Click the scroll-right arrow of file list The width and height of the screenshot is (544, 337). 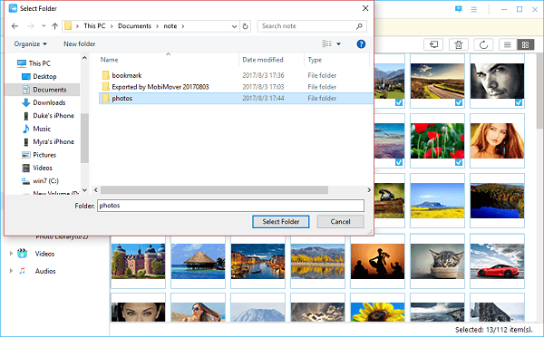(x=369, y=190)
